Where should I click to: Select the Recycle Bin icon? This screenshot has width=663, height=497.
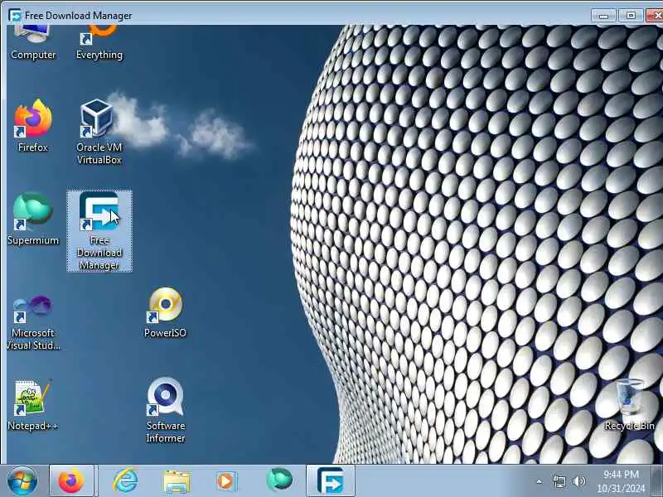pyautogui.click(x=630, y=405)
